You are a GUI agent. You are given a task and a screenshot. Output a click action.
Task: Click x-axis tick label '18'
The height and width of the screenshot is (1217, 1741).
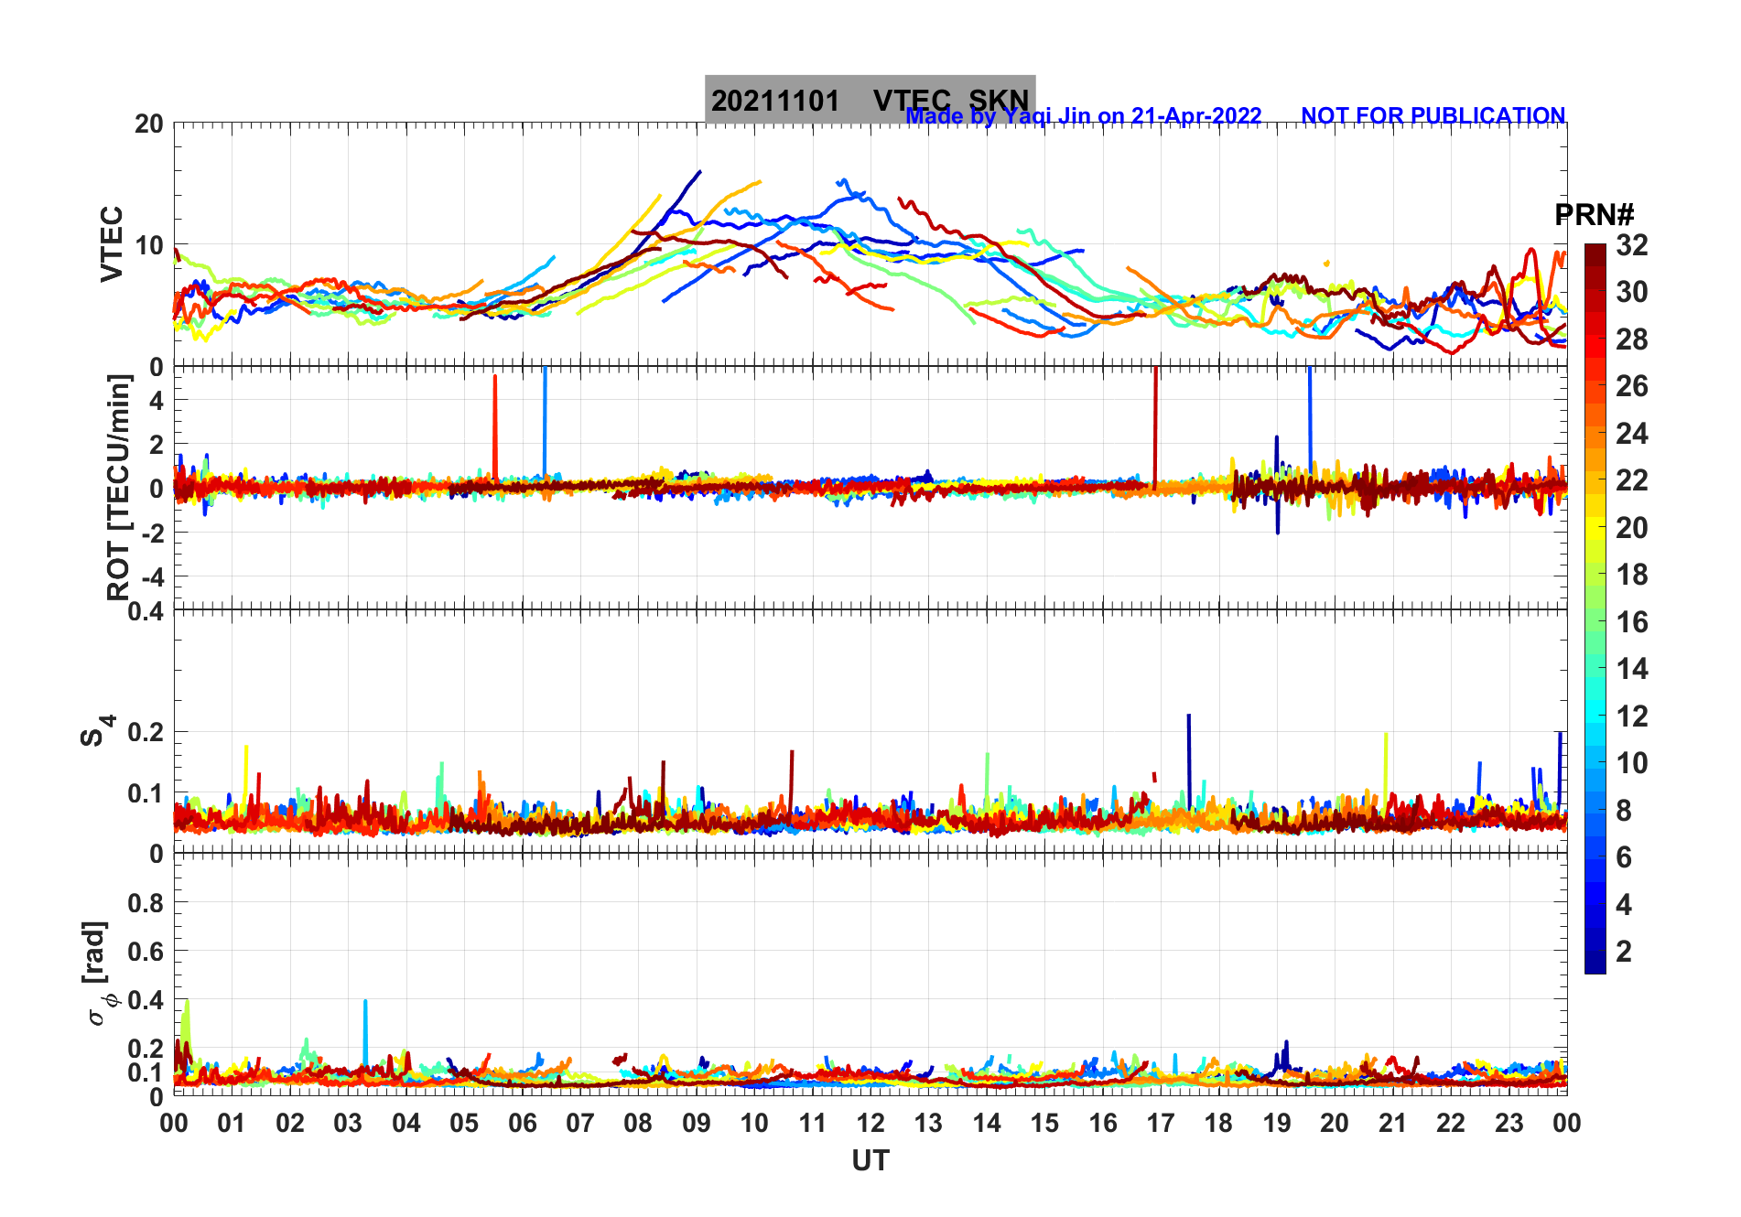1218,1123
